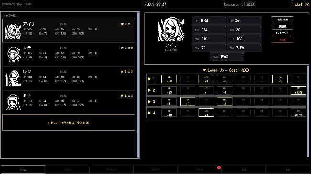
Task: Toggle HP +11 in option row 3
Action: click(169, 102)
